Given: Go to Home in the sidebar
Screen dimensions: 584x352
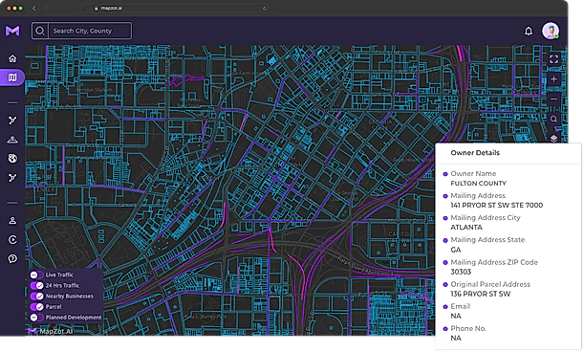Looking at the screenshot, I should tap(12, 58).
